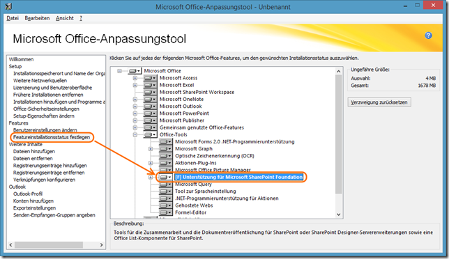Open install state icon for Microsoft SharePoint Workspace
This screenshot has height=259, width=449.
pos(150,92)
